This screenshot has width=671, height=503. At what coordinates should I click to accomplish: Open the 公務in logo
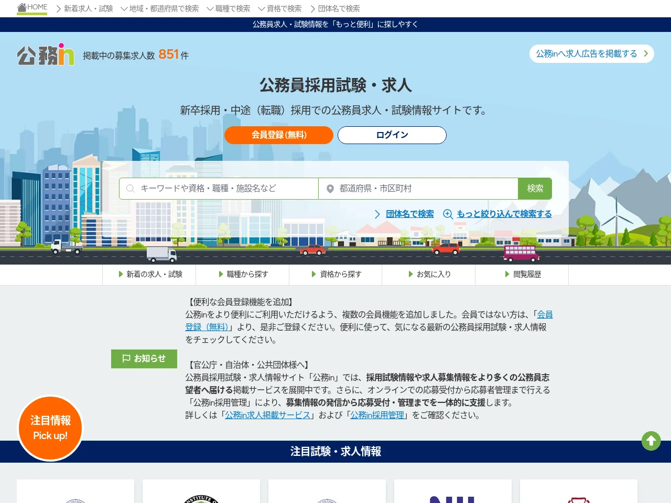[x=46, y=54]
